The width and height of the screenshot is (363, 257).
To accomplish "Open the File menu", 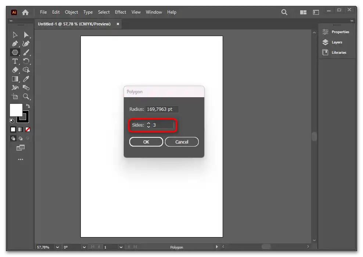I will [43, 12].
